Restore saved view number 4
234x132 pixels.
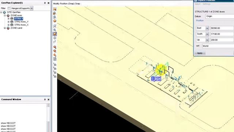pos(55,76)
